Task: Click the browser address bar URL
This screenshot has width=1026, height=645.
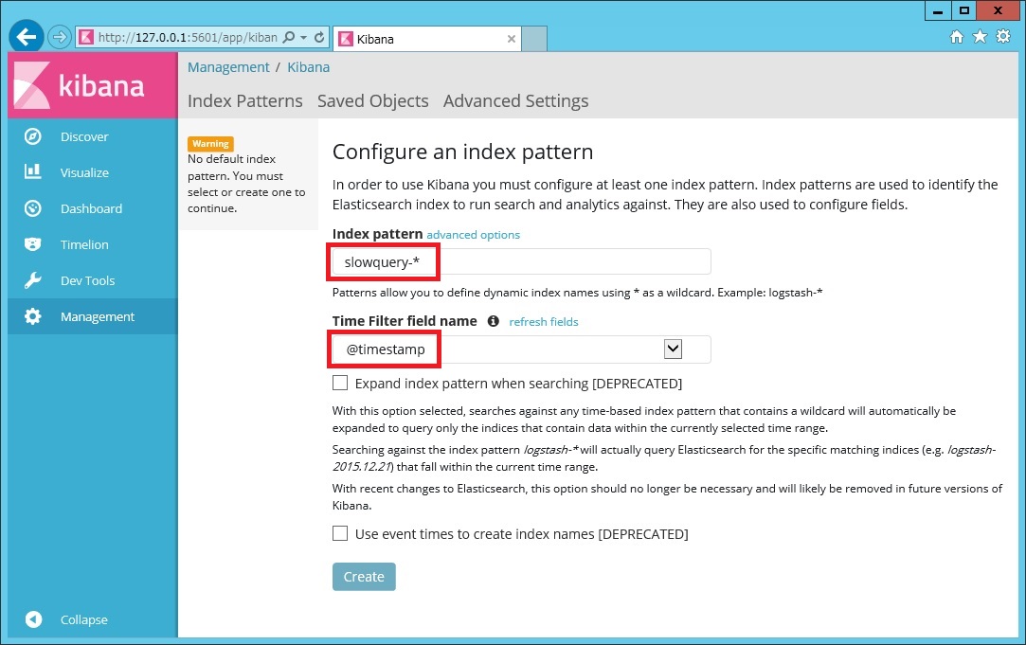Action: (x=188, y=37)
